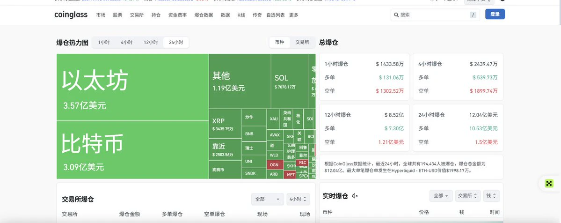Click the 狗狗币 heatmap tile
Screen dimensions: 561x223
point(225,170)
